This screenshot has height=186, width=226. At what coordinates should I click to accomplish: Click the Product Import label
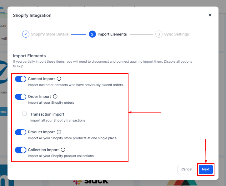coord(41,132)
